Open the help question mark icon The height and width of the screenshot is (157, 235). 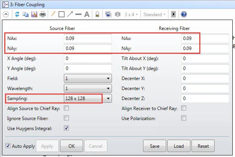[x=184, y=15]
